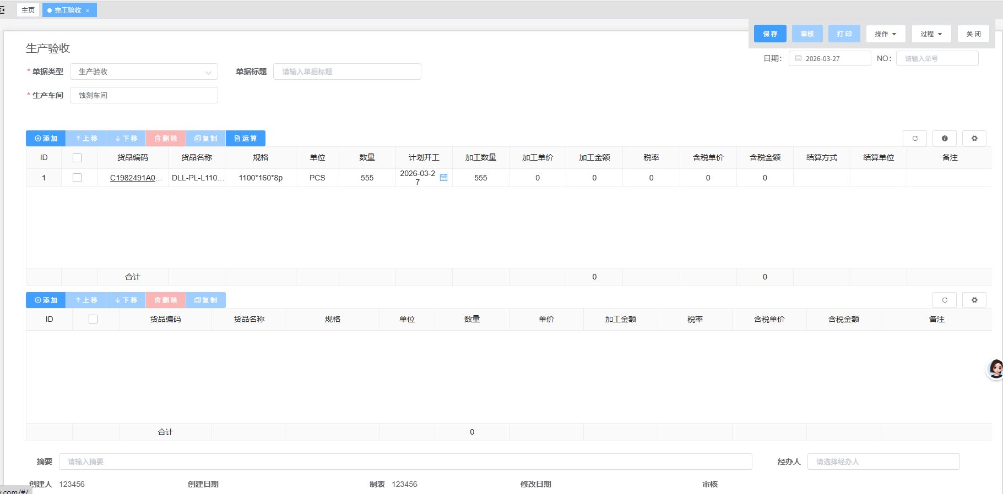Open the customer service avatar widget
Image resolution: width=1003 pixels, height=494 pixels.
pos(995,369)
